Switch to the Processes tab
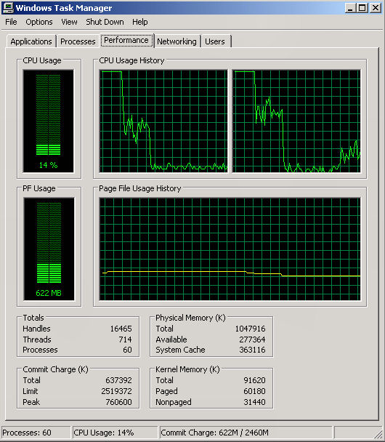The image size is (385, 442). pyautogui.click(x=78, y=41)
